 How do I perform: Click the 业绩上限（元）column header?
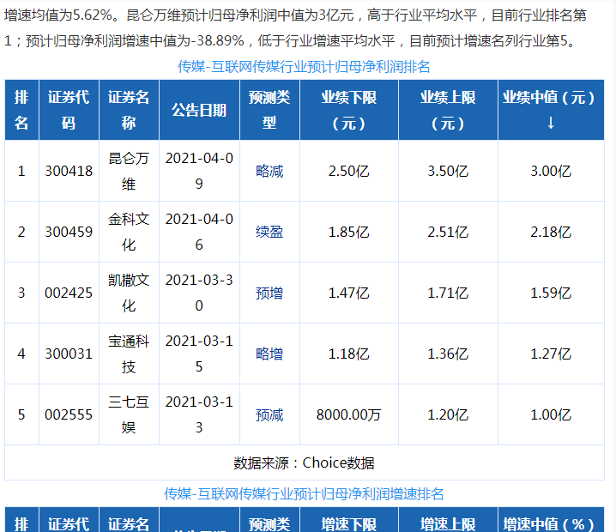pyautogui.click(x=448, y=110)
